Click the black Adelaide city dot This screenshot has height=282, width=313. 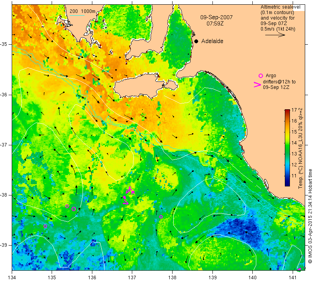click(x=196, y=42)
